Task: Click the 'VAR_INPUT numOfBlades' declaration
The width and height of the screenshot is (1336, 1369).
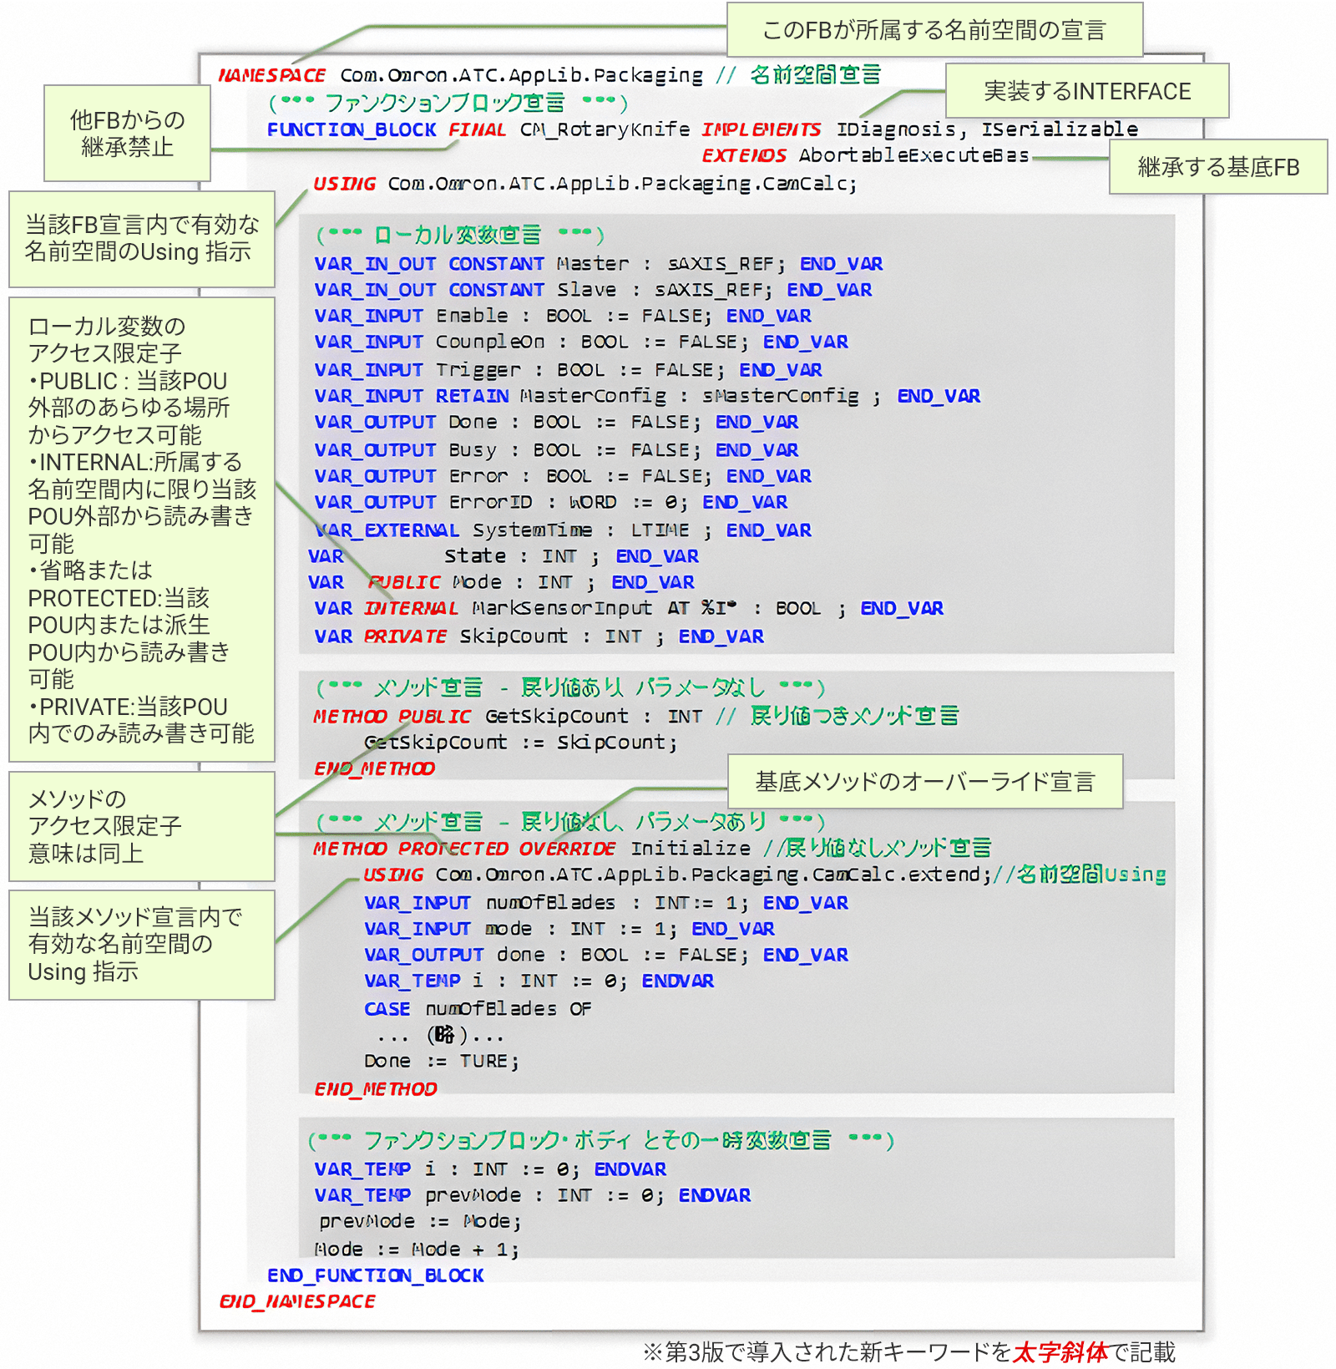Action: pos(606,903)
